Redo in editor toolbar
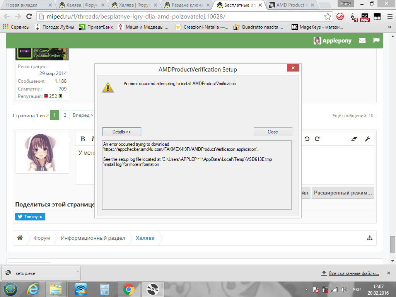396x297 pixels. (x=317, y=139)
